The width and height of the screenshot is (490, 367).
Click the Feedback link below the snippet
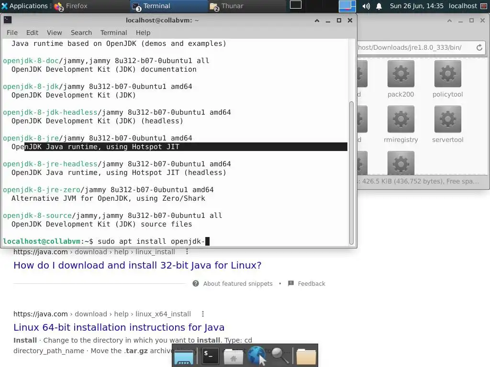[x=307, y=284]
